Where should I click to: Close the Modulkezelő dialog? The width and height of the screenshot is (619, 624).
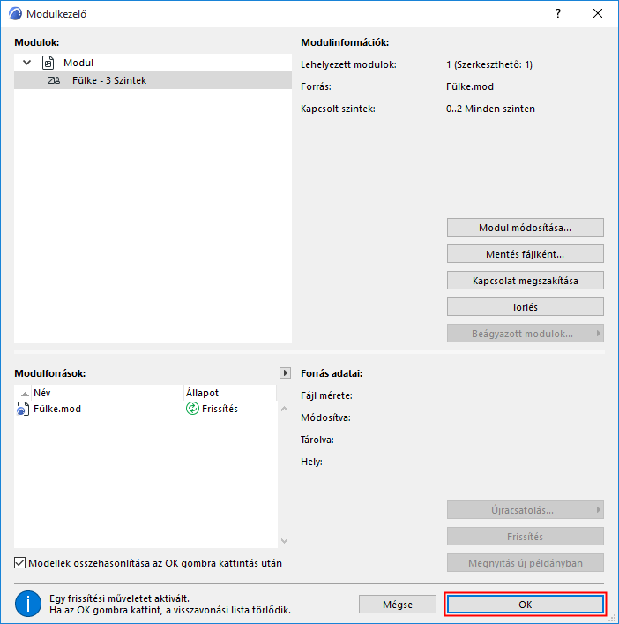click(x=598, y=13)
